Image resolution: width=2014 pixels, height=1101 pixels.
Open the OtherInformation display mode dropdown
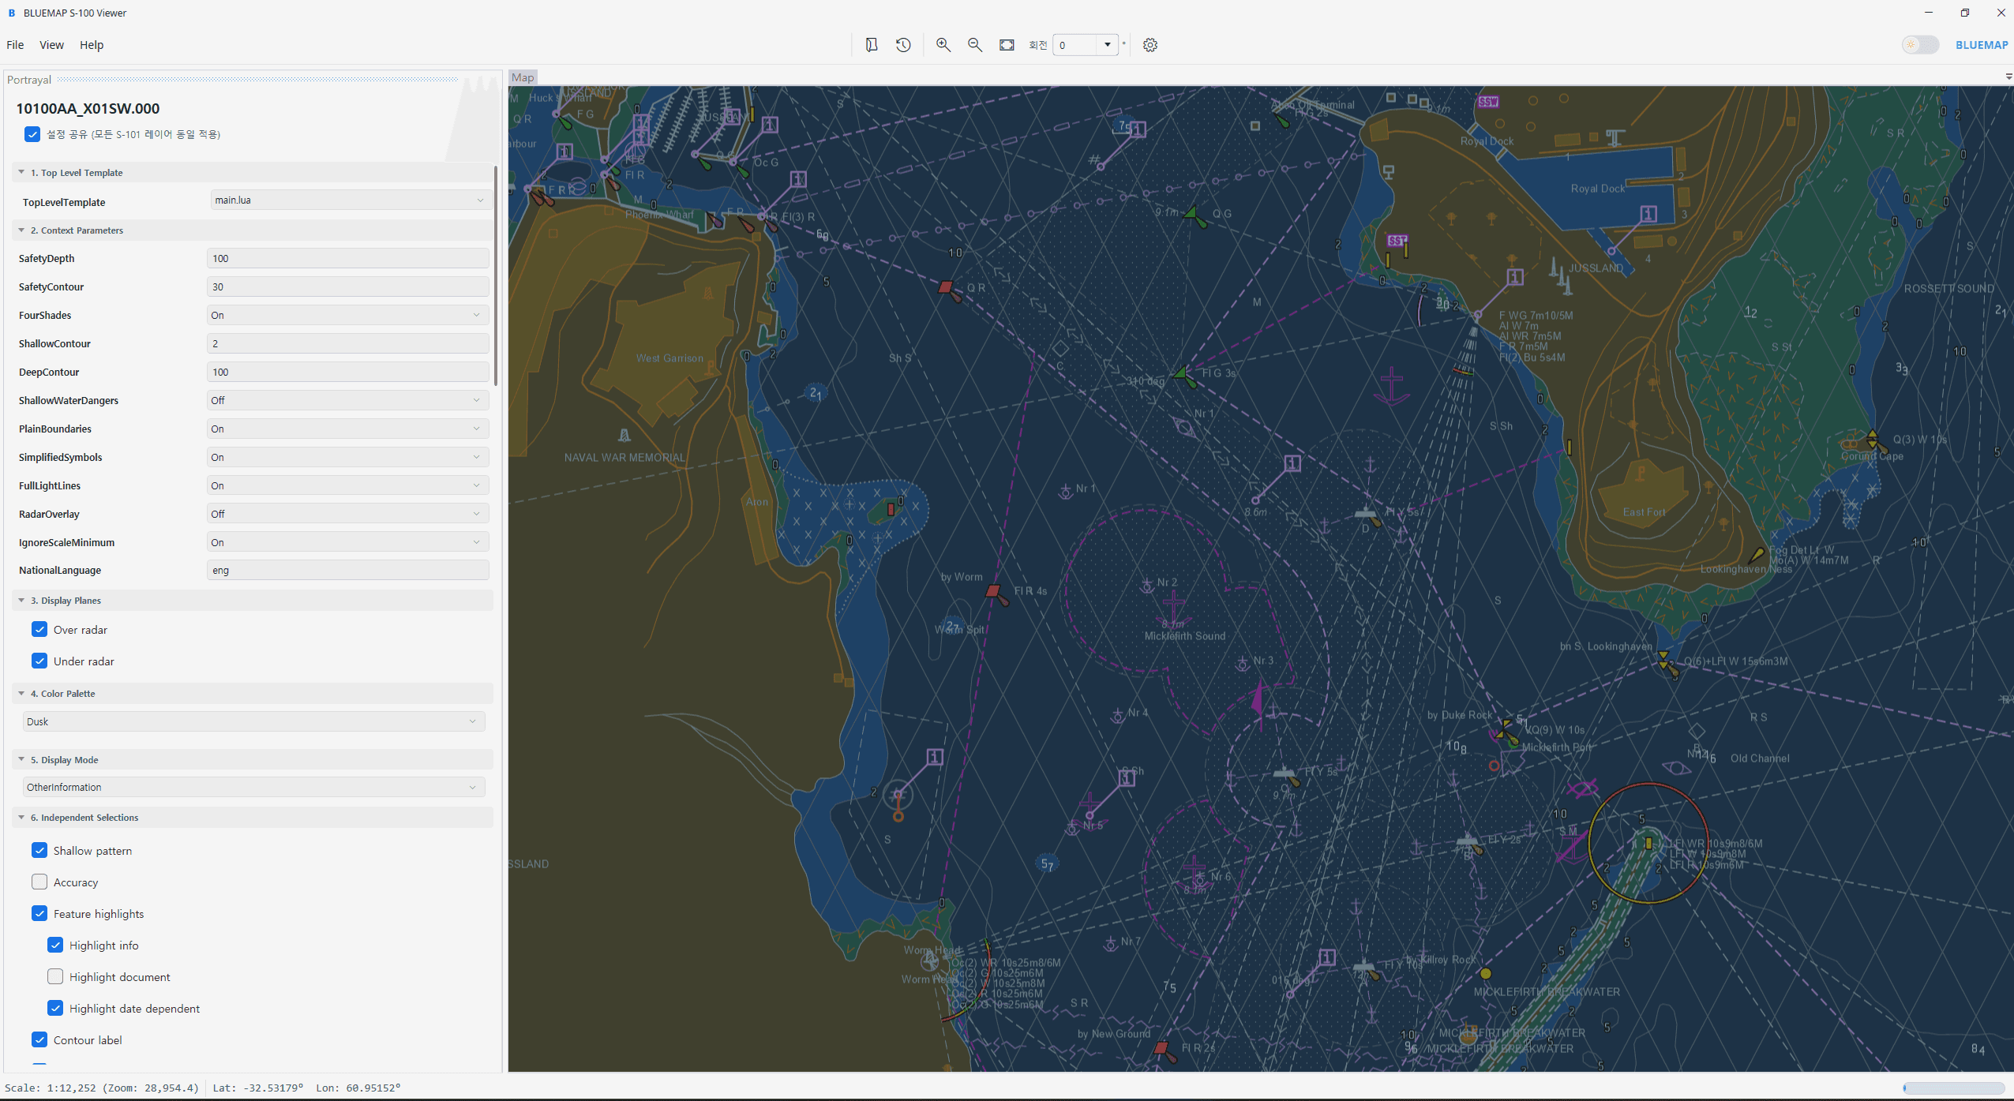tap(253, 787)
